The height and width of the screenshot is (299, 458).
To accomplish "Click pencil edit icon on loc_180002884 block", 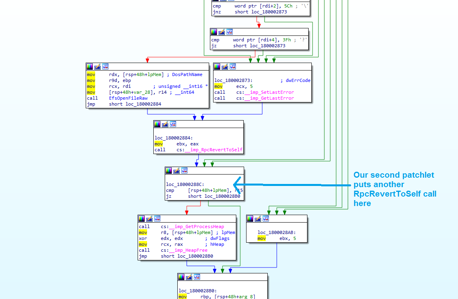I will [x=166, y=124].
